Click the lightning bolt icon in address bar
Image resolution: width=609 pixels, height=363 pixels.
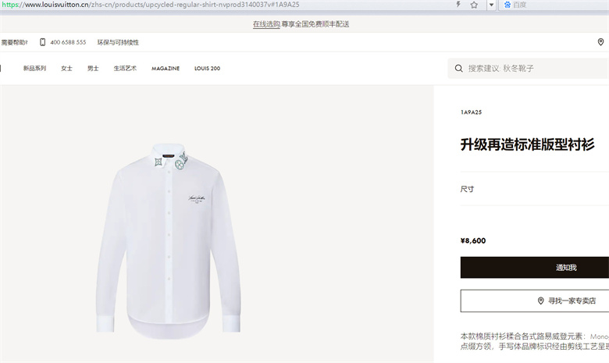point(458,5)
